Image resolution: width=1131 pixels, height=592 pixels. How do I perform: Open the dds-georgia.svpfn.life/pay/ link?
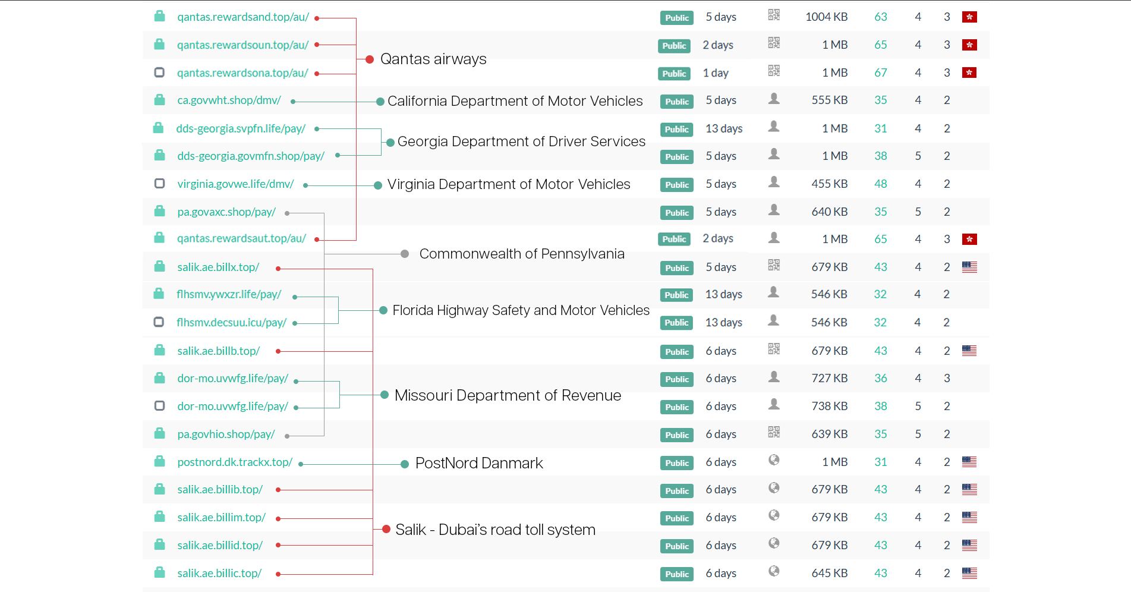coord(241,128)
